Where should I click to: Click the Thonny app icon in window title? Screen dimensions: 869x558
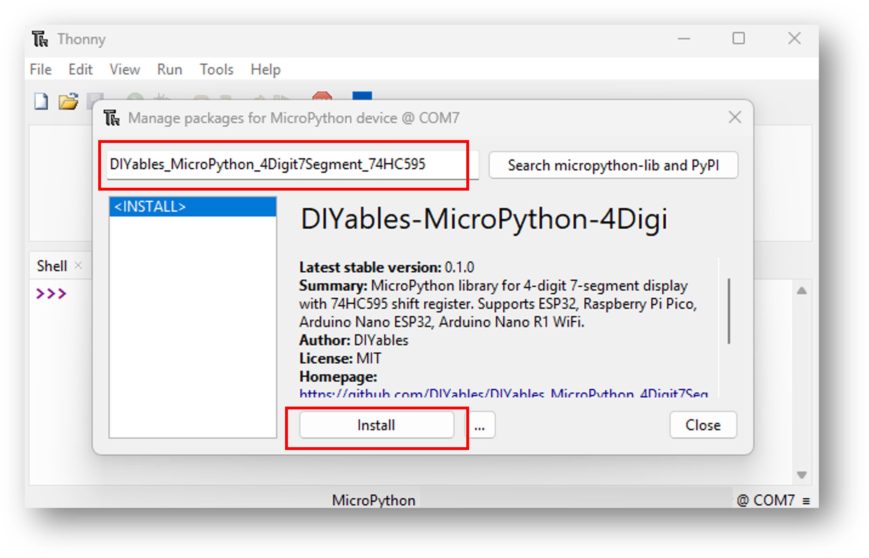(40, 39)
